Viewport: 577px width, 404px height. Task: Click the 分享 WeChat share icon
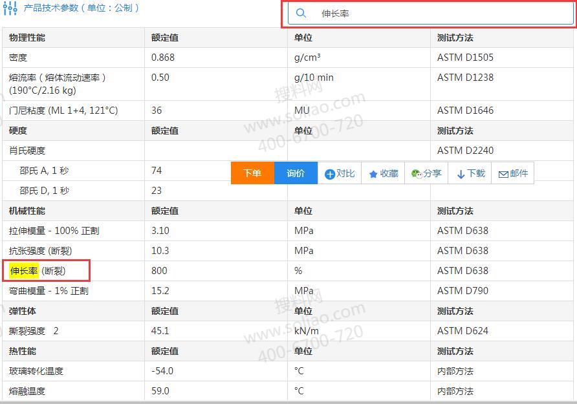click(417, 174)
